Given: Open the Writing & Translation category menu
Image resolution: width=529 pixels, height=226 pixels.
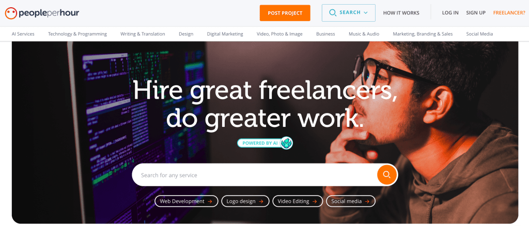Looking at the screenshot, I should tap(143, 34).
